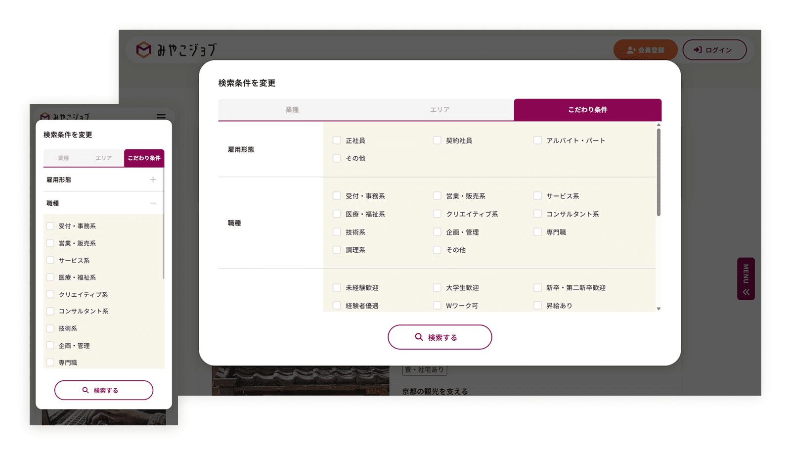Check 昇給あり in desktop modal

[x=537, y=306]
